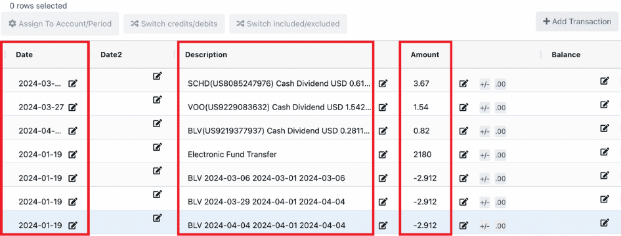The image size is (621, 236).
Task: Edit balance in VOO dividend row
Action: 605,104
